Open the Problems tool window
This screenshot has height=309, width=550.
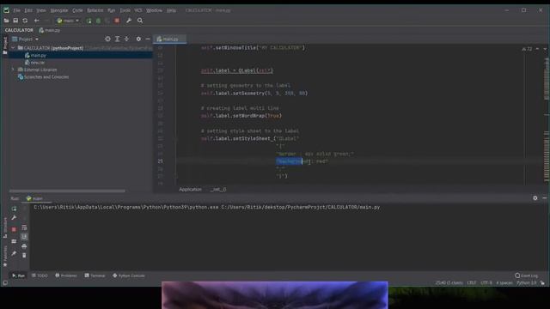pyautogui.click(x=66, y=276)
